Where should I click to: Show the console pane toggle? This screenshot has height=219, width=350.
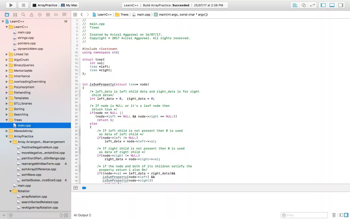coord(346,215)
